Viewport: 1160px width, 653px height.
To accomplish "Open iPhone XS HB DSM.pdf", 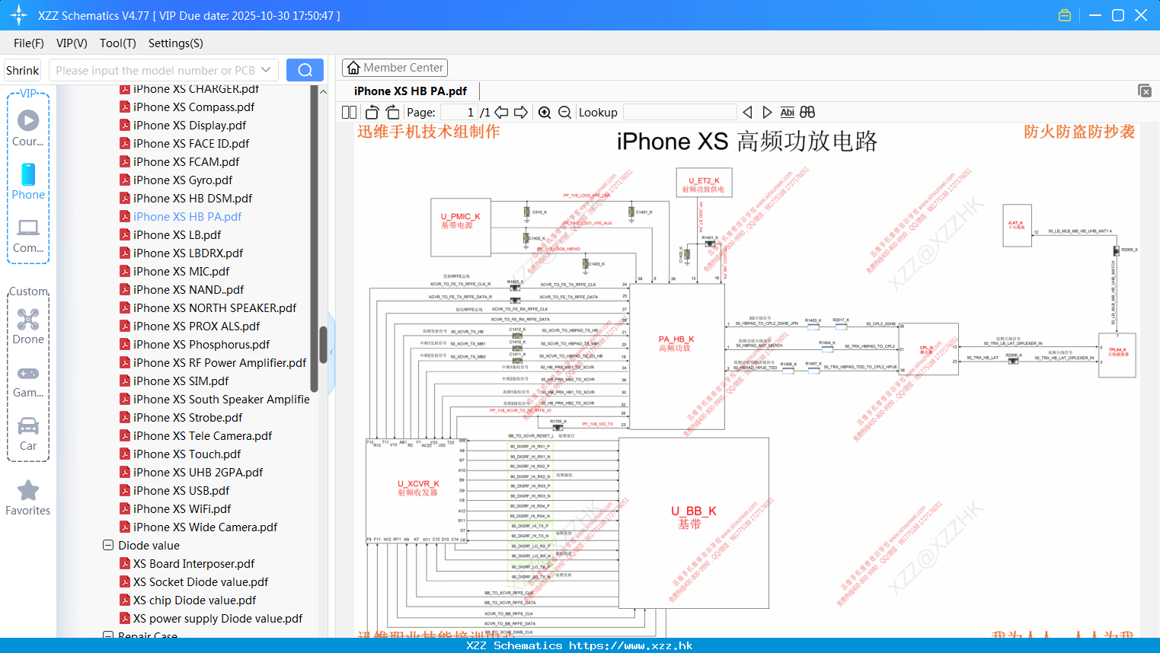I will point(193,198).
